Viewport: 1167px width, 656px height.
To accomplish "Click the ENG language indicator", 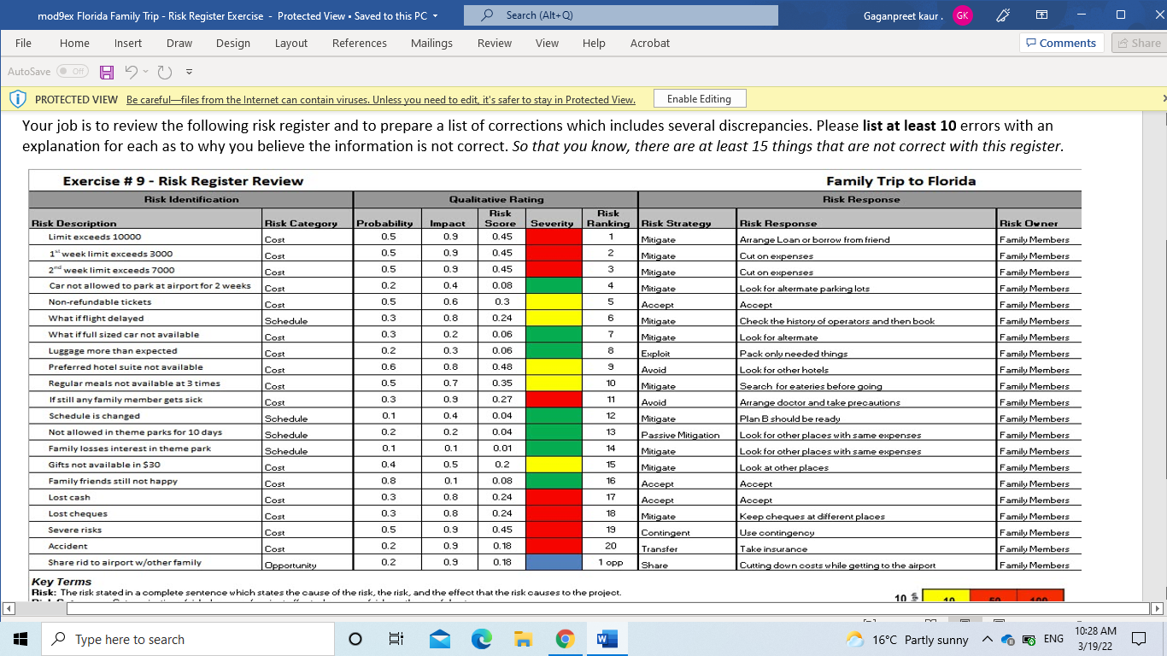I will (1054, 639).
